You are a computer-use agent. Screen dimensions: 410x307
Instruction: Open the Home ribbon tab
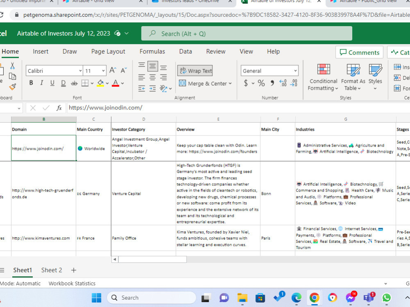click(x=10, y=52)
